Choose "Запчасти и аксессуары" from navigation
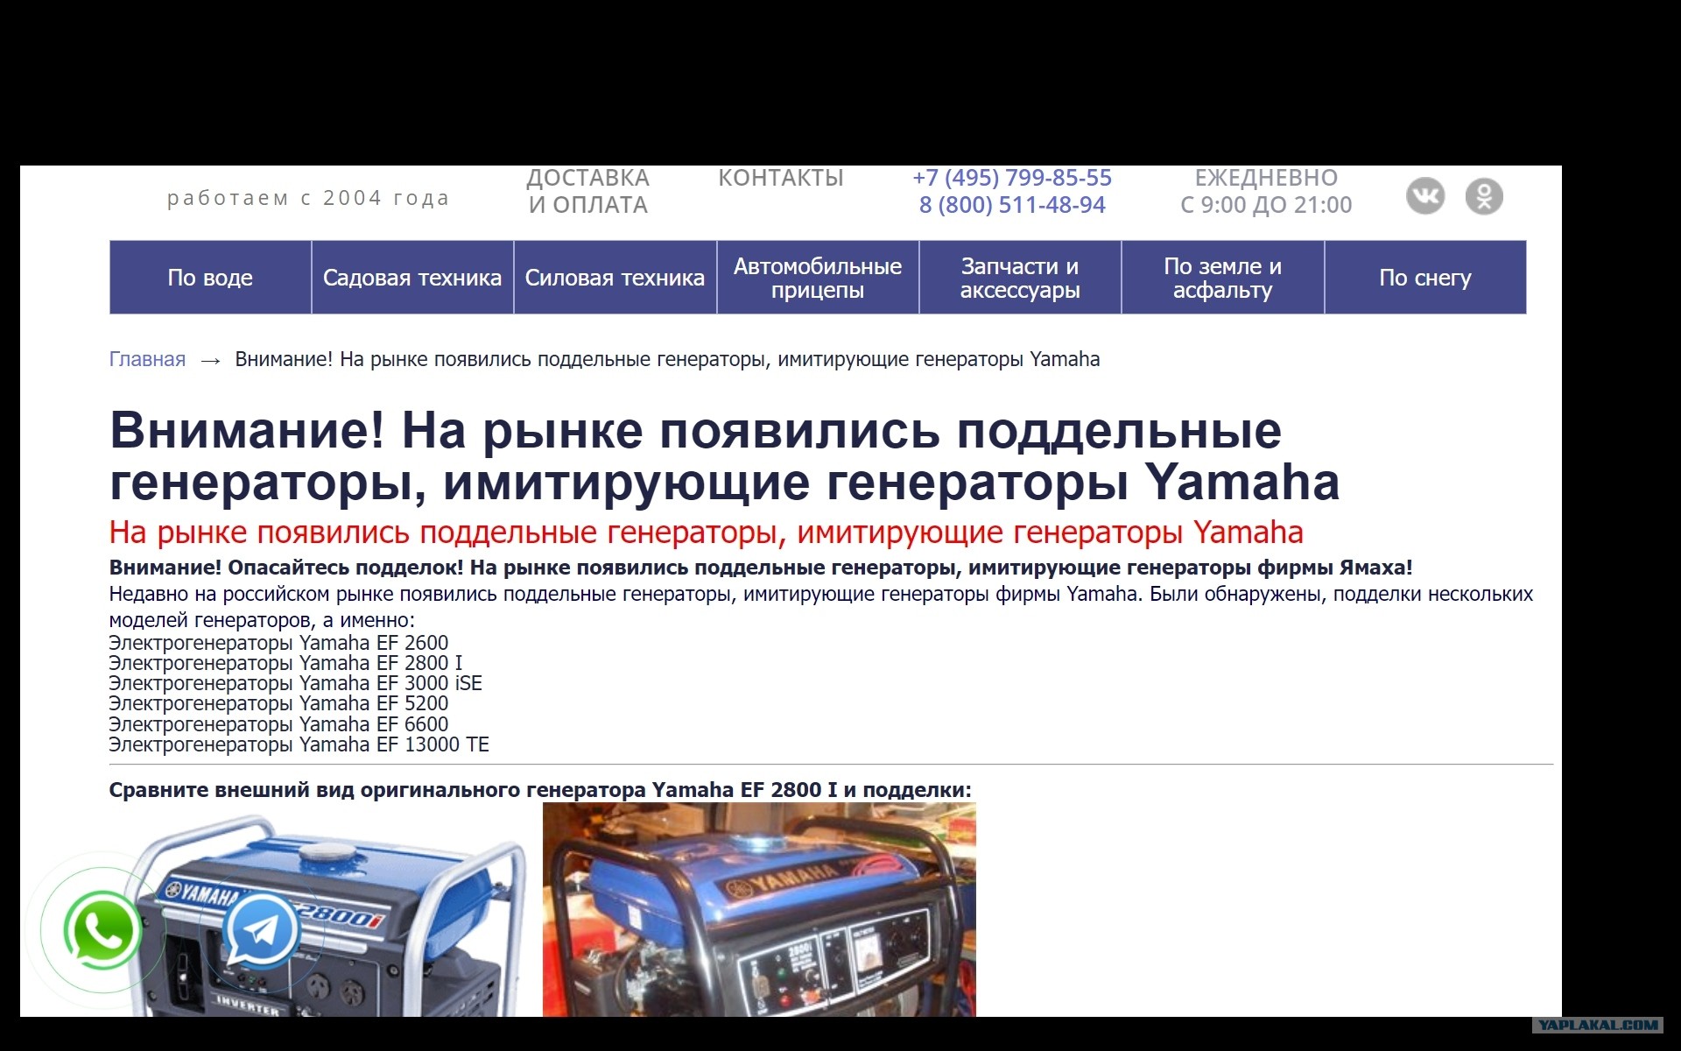Screen dimensions: 1681x1051 point(1020,278)
